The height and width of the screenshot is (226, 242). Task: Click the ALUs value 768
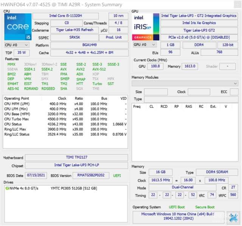tap(219, 52)
